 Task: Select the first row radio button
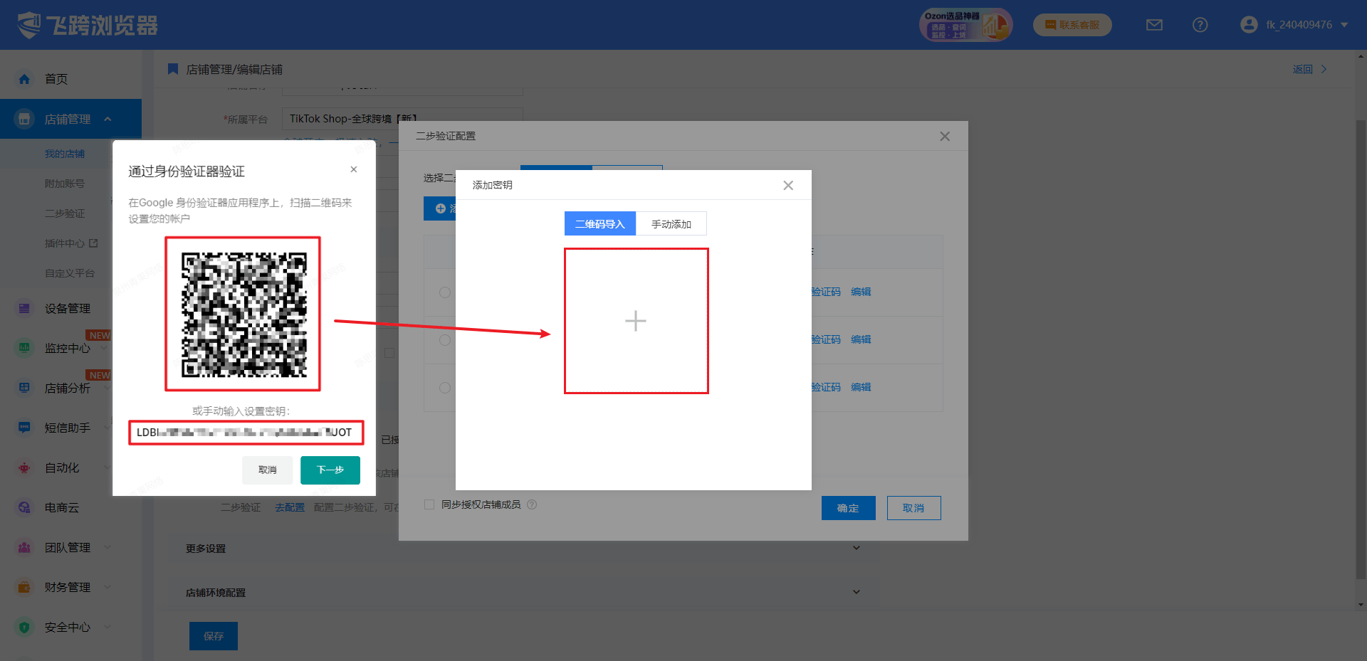[445, 292]
